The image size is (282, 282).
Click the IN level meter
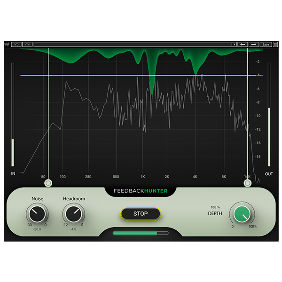pos(13,115)
